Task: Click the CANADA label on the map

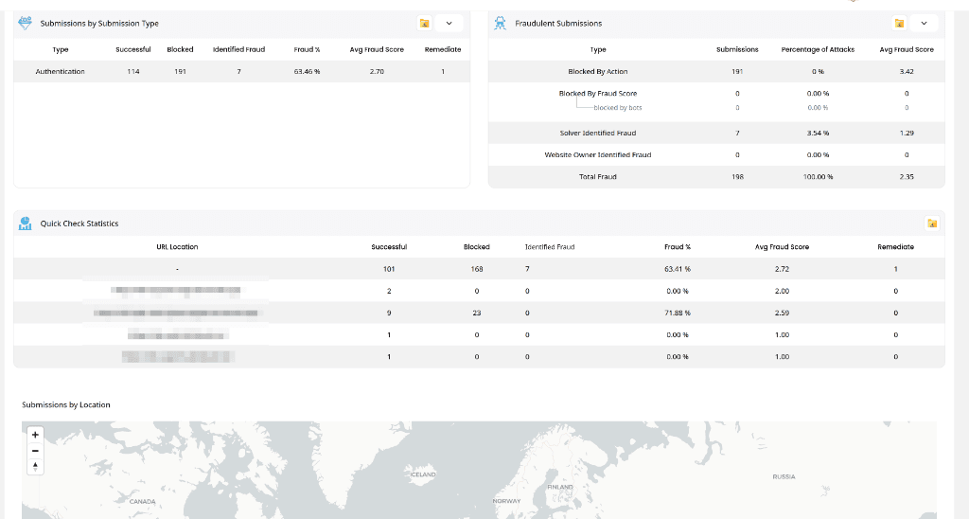Action: (x=142, y=501)
